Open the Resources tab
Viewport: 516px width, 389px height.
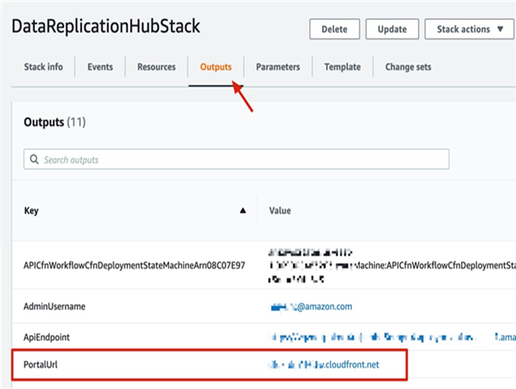tap(156, 67)
